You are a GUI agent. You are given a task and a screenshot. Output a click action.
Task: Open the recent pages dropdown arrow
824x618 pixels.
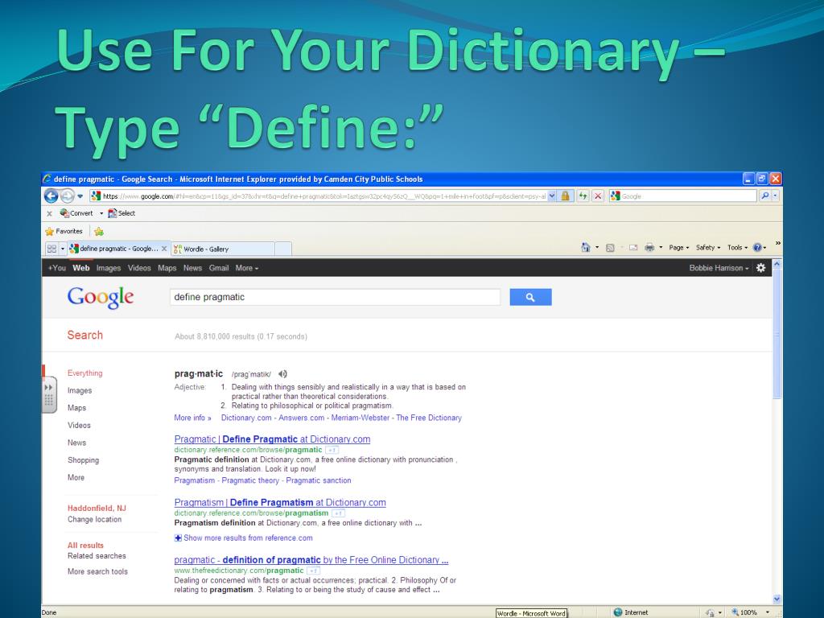click(x=80, y=196)
